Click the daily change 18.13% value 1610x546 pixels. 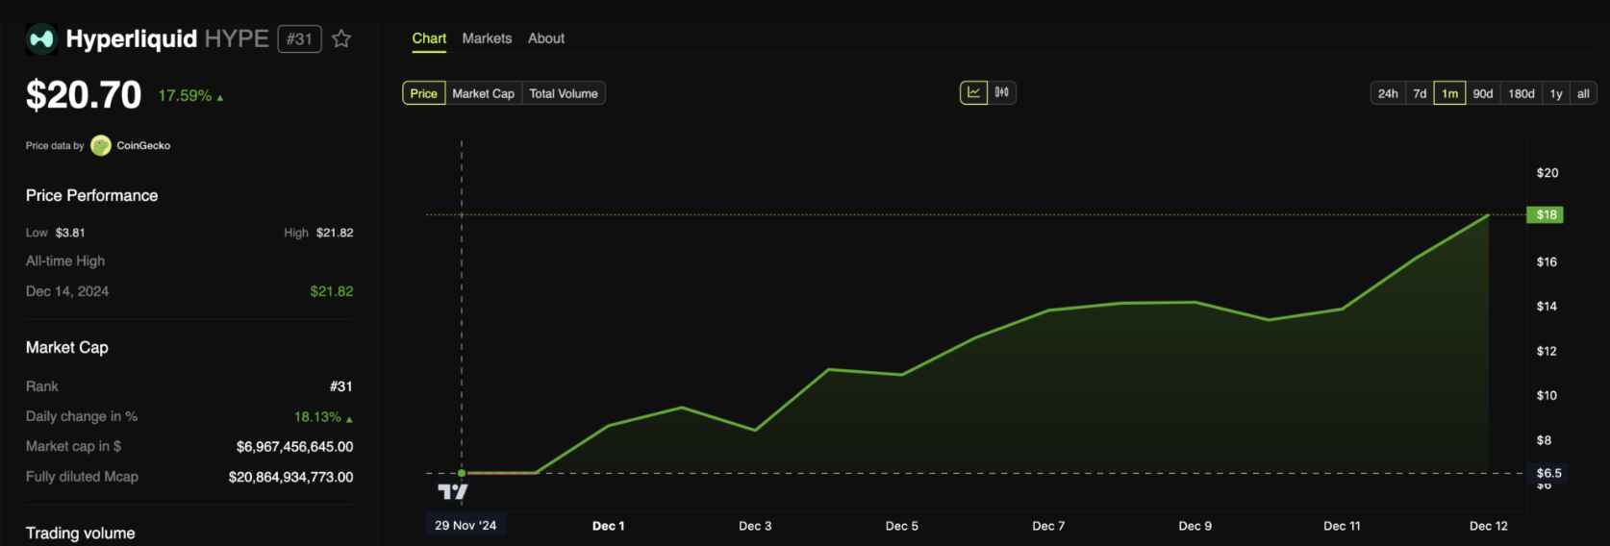[317, 416]
